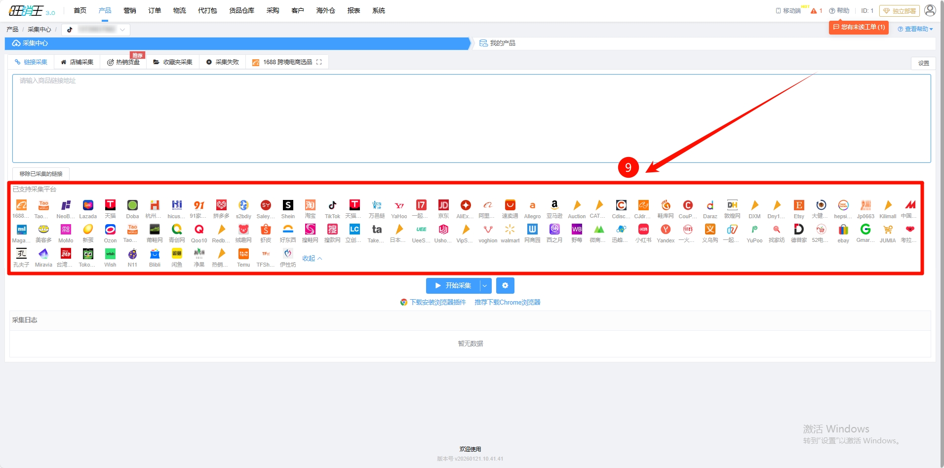Open the user profile avatar
Image resolution: width=944 pixels, height=468 pixels.
coord(930,10)
